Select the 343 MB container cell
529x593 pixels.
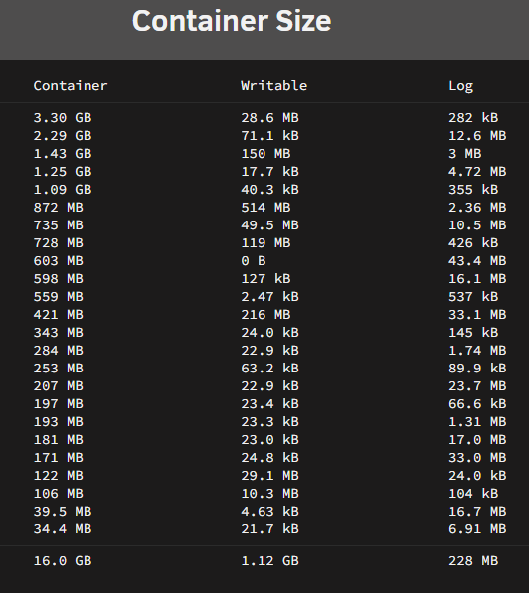tap(59, 333)
